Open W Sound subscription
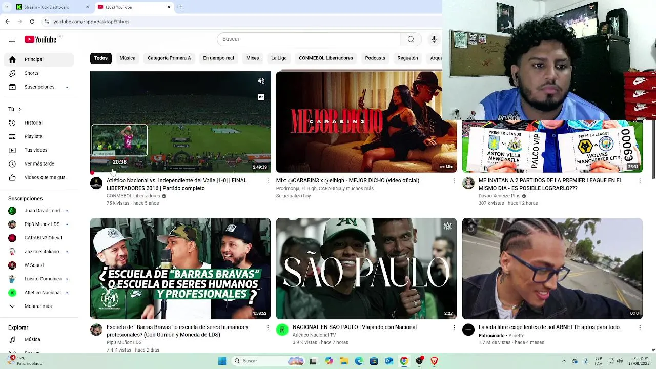Screen dimensions: 656x369 click(x=39, y=265)
